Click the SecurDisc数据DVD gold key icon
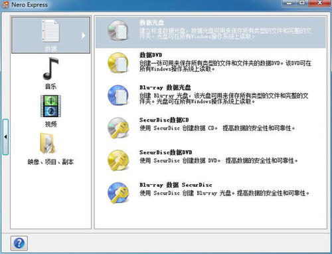Viewport: 332px width, 254px height. tap(118, 160)
